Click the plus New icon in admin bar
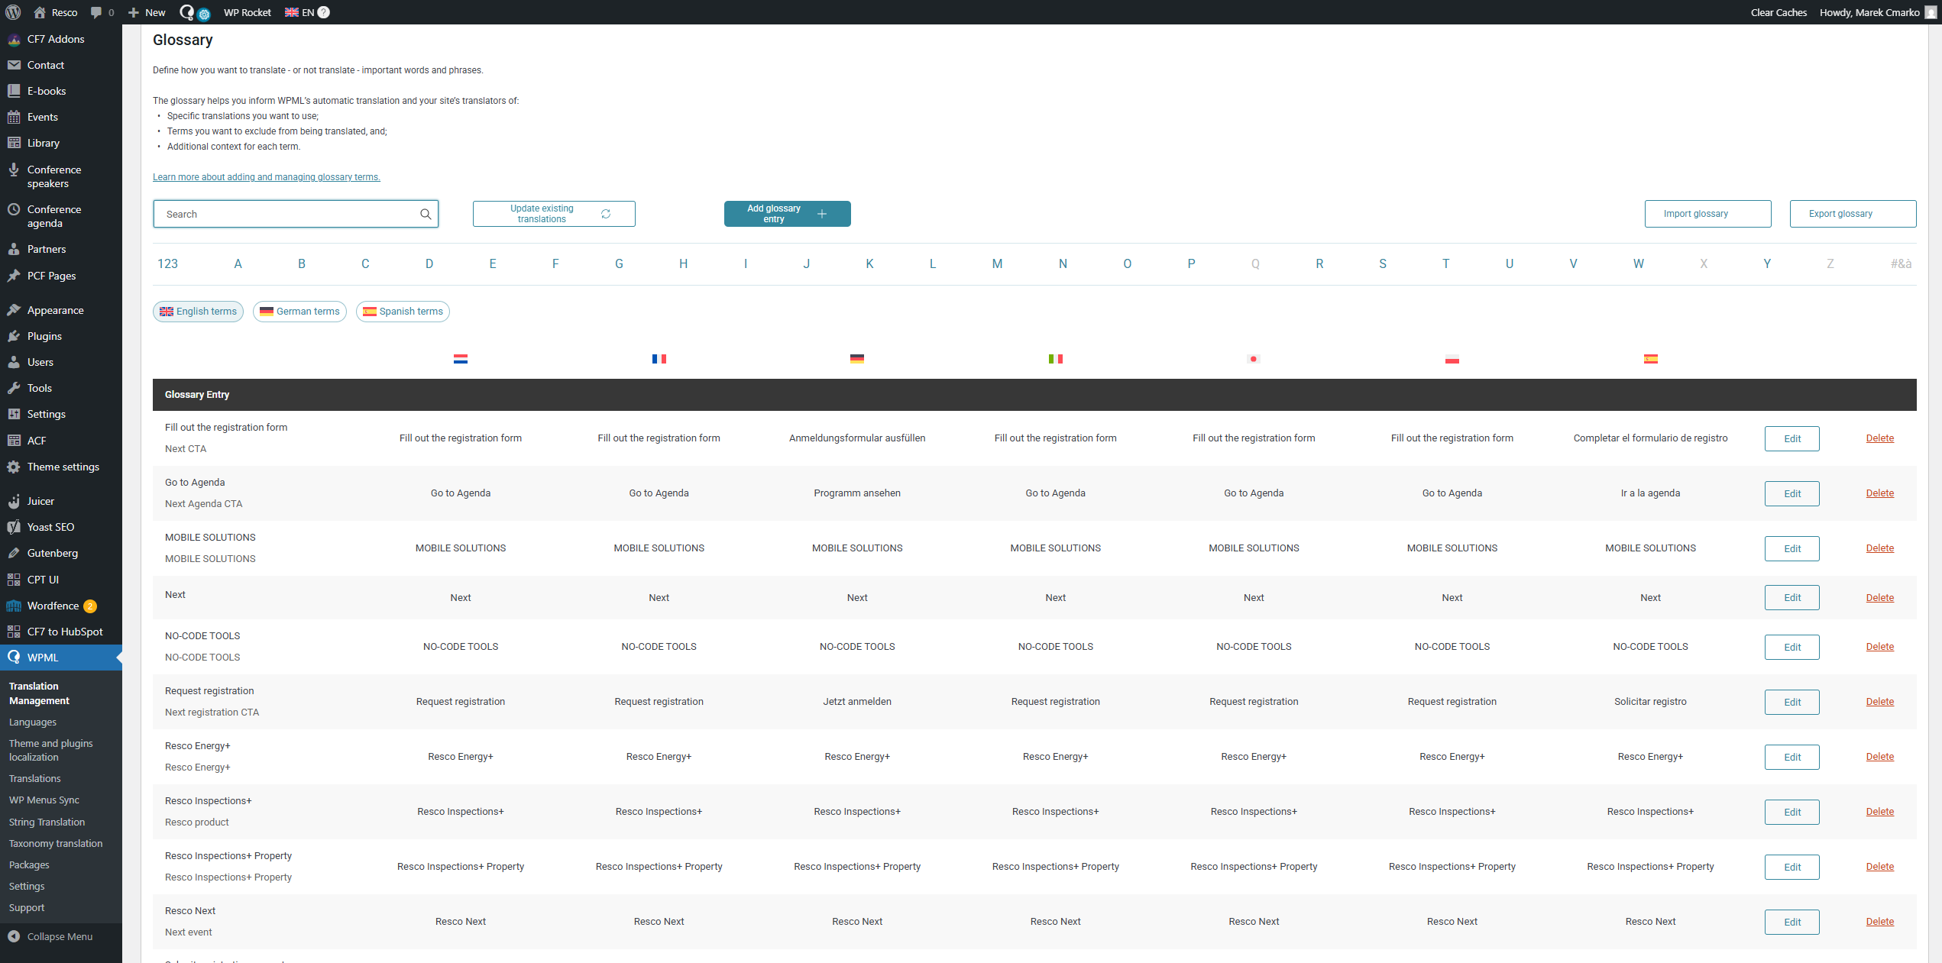The image size is (1942, 963). [x=133, y=12]
